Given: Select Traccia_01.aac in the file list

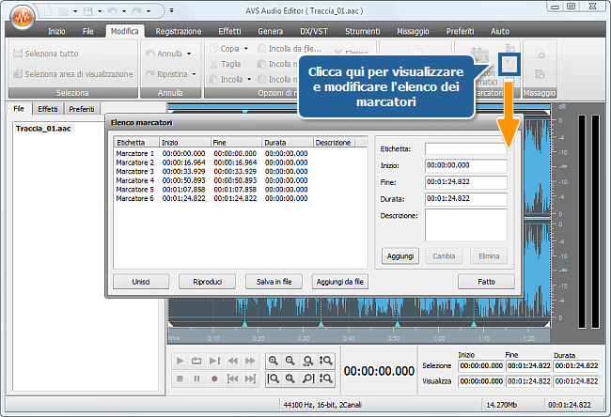Looking at the screenshot, I should pyautogui.click(x=43, y=128).
